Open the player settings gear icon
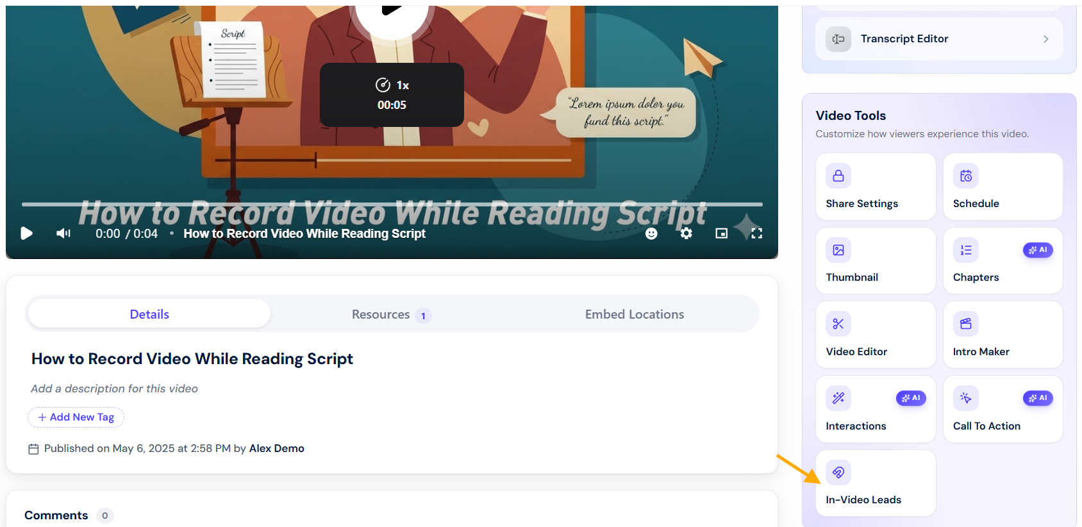This screenshot has width=1082, height=527. click(x=687, y=233)
